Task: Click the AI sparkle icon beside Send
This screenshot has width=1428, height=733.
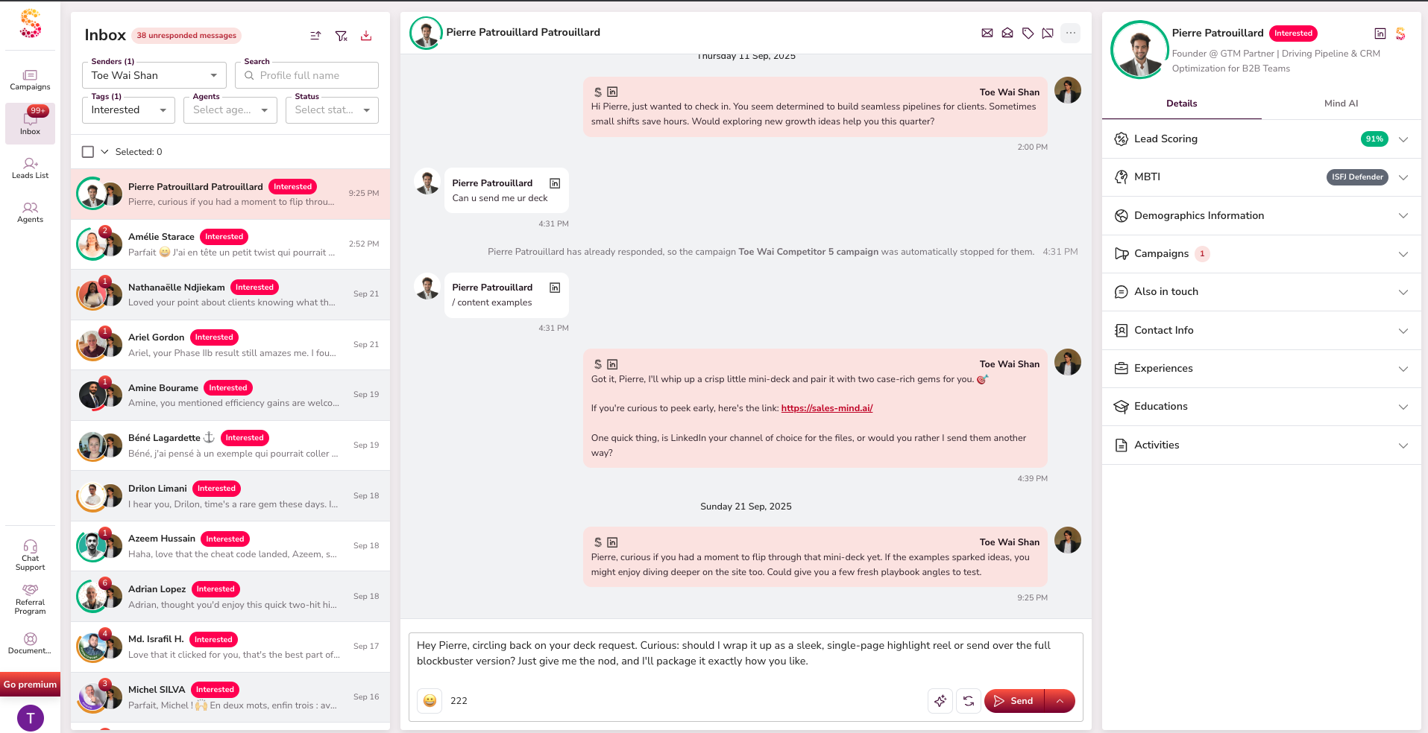Action: 940,701
